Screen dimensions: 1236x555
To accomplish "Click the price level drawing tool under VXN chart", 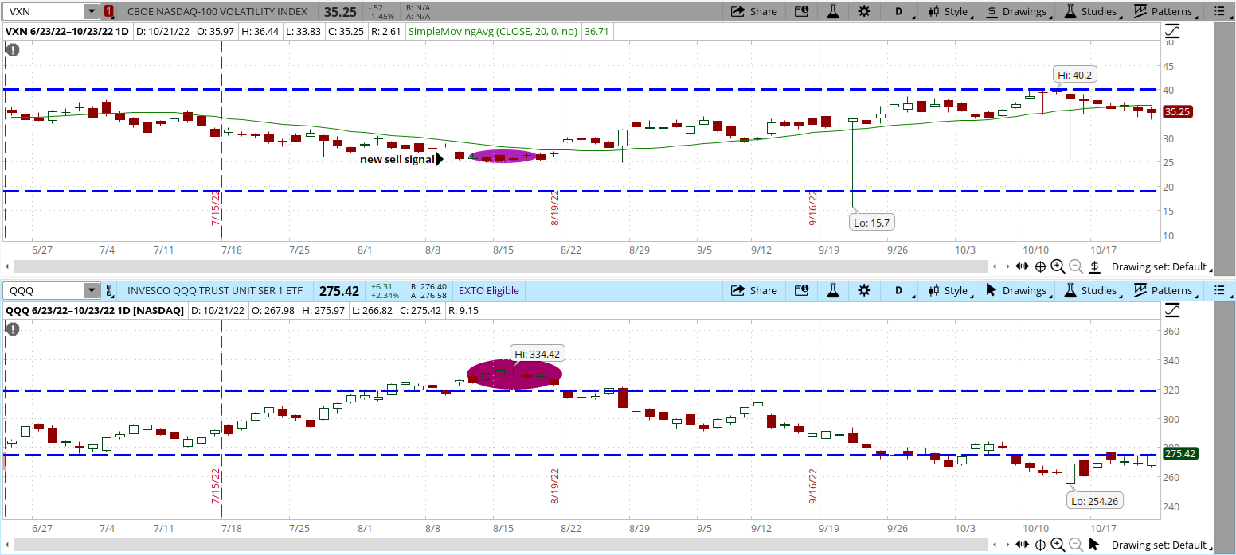I will click(x=1095, y=266).
